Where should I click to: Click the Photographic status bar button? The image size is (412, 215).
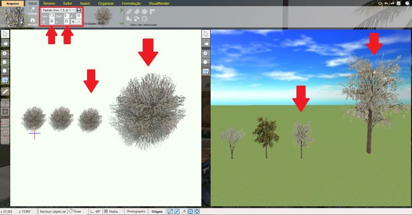[x=136, y=211]
